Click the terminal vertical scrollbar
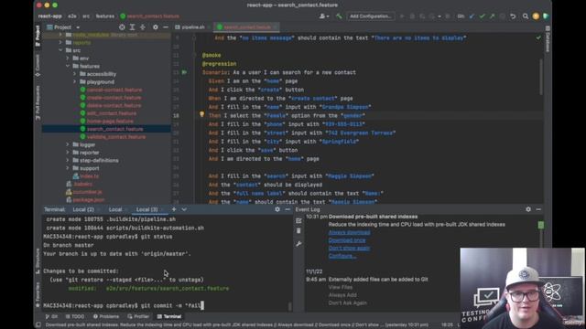The height and width of the screenshot is (329, 586). tap(289, 307)
